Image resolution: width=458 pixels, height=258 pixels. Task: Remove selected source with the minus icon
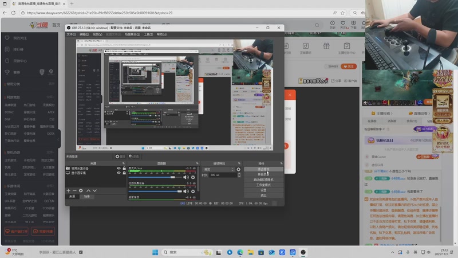point(74,191)
